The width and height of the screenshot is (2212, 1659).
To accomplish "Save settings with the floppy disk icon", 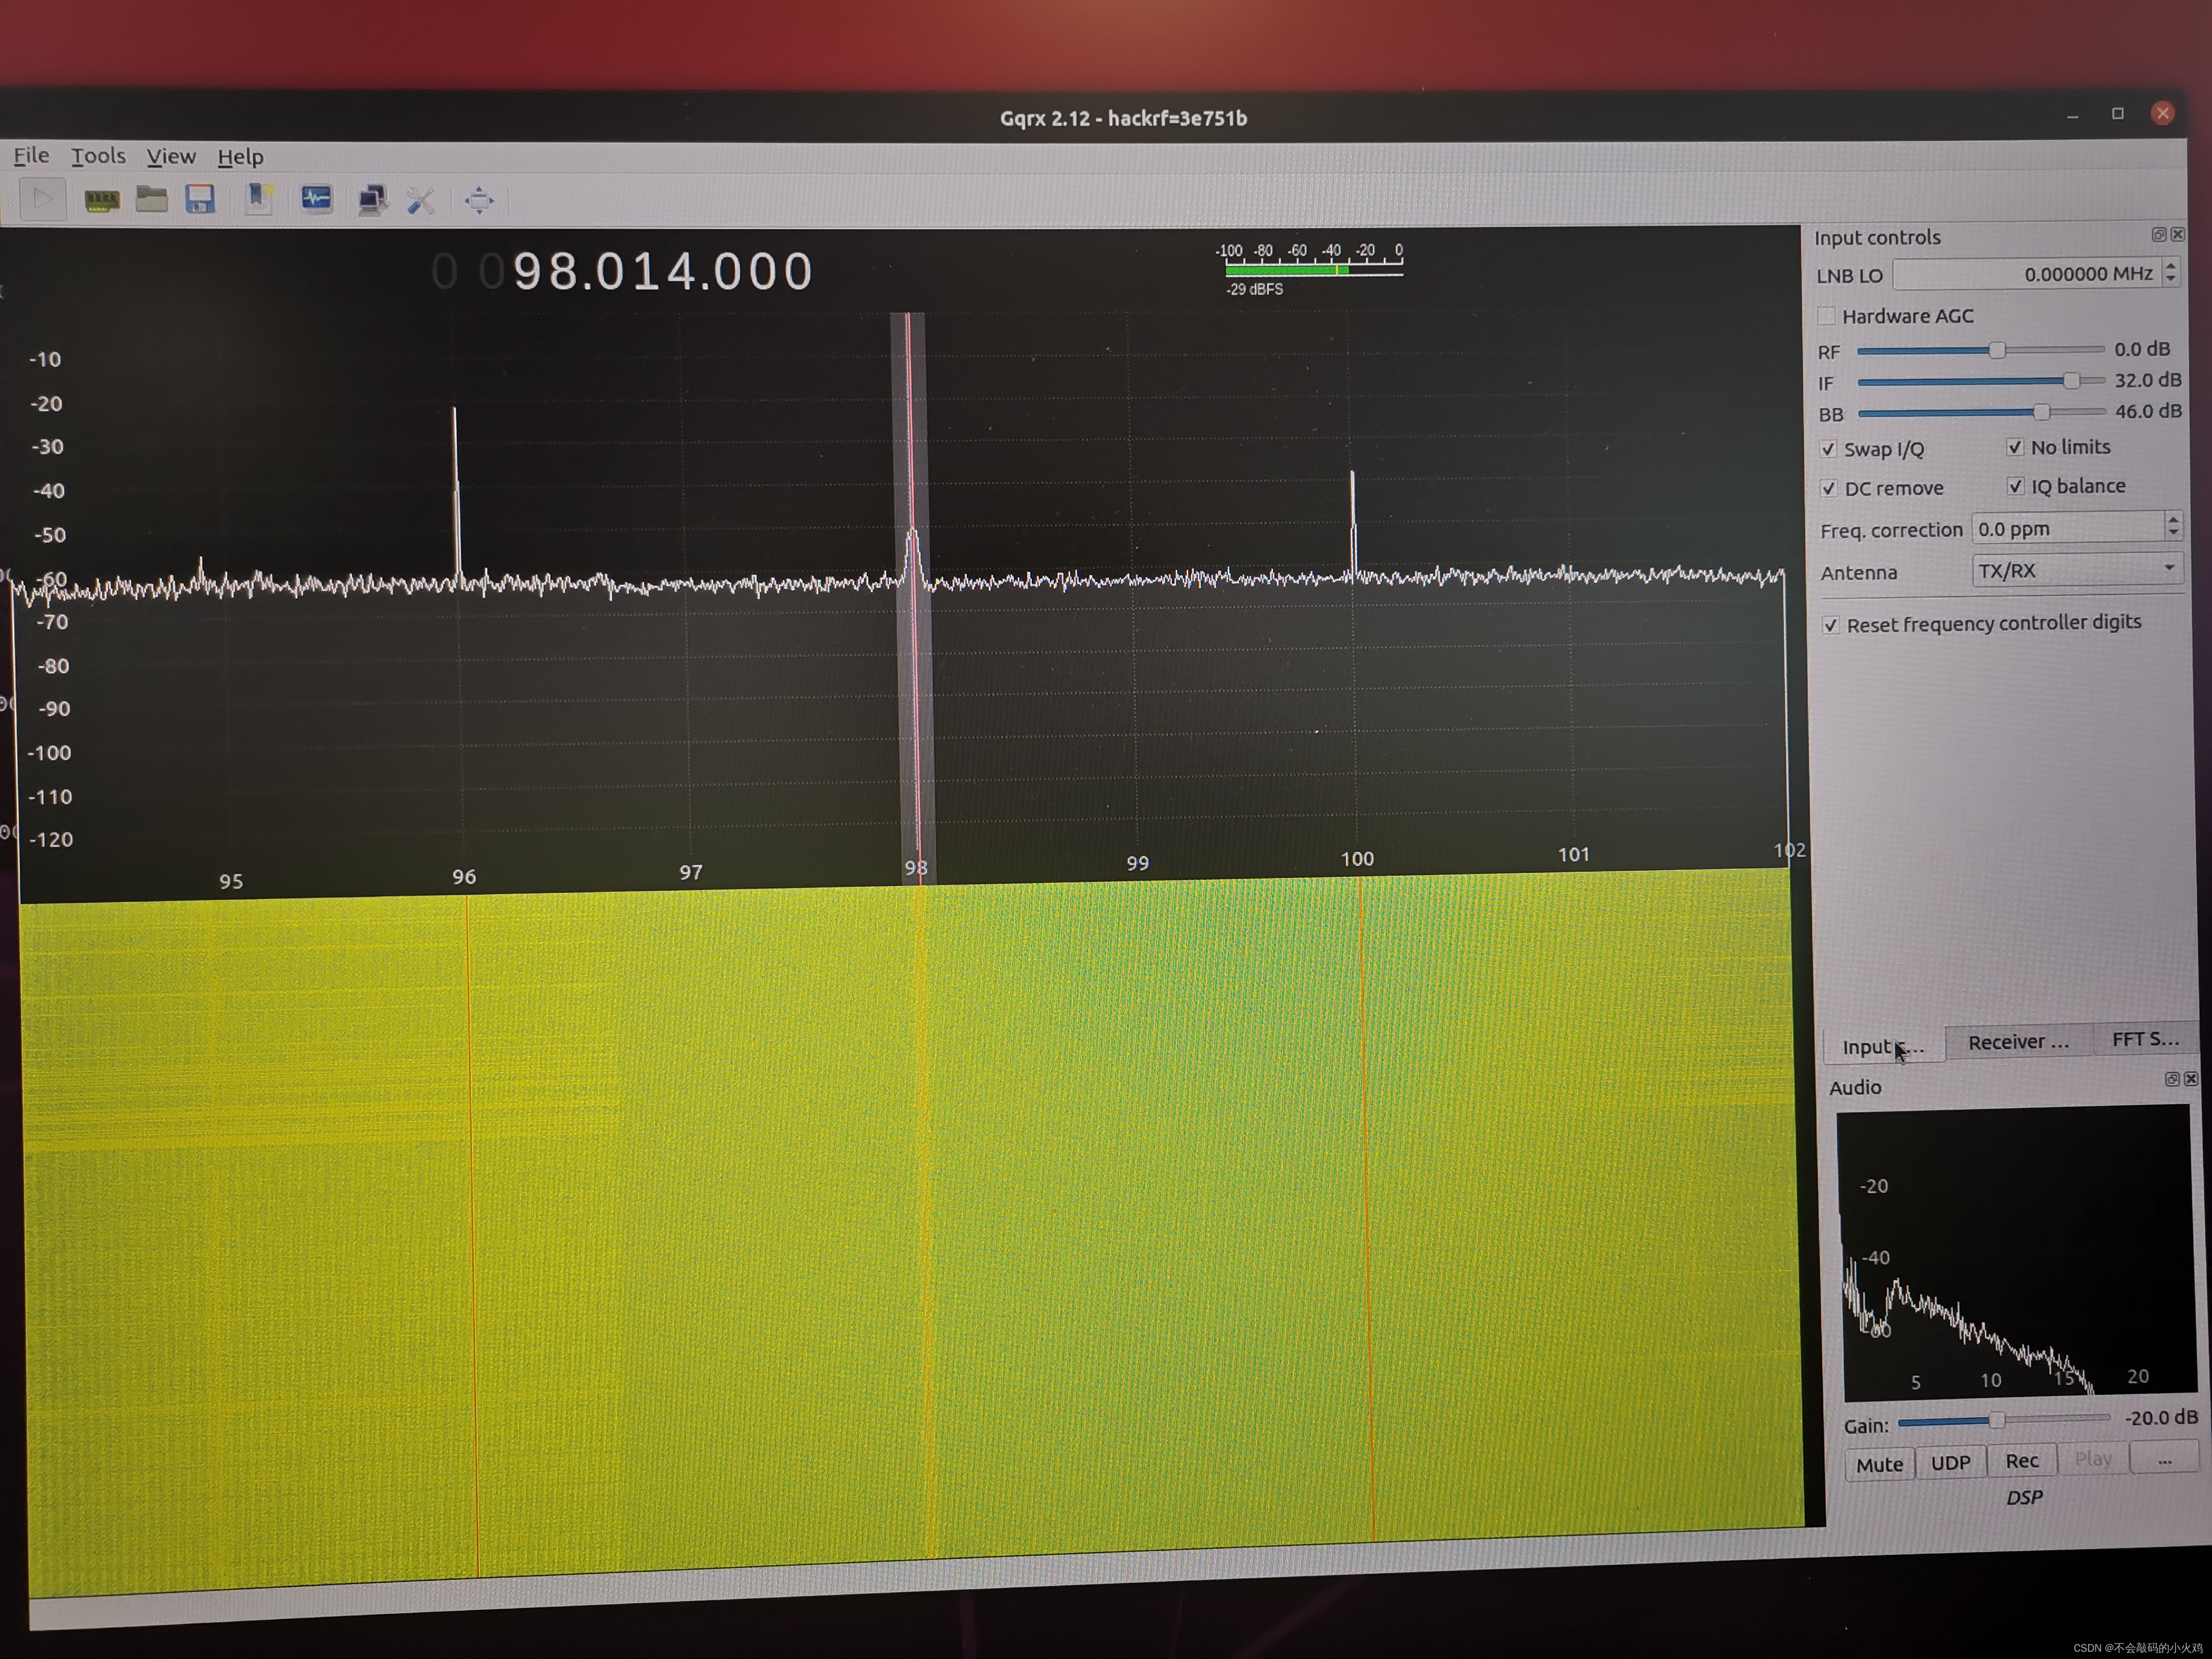I will tap(200, 199).
